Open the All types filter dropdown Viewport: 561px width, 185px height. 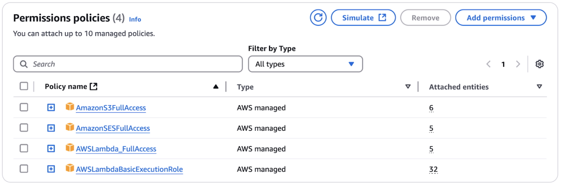click(306, 64)
